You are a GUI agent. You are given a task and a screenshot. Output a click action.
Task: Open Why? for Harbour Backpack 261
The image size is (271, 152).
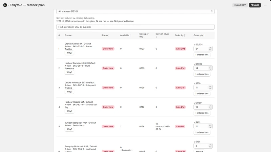(x=69, y=72)
